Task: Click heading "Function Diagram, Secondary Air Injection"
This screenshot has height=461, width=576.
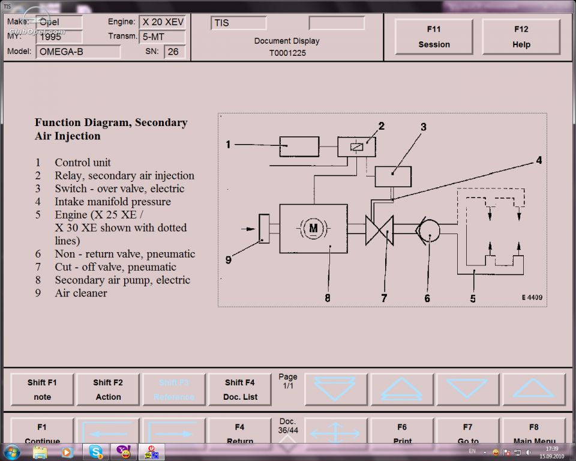Action: pyautogui.click(x=111, y=129)
